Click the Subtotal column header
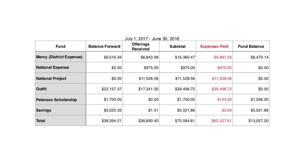Viewport: 306px width, 154px height. click(177, 46)
